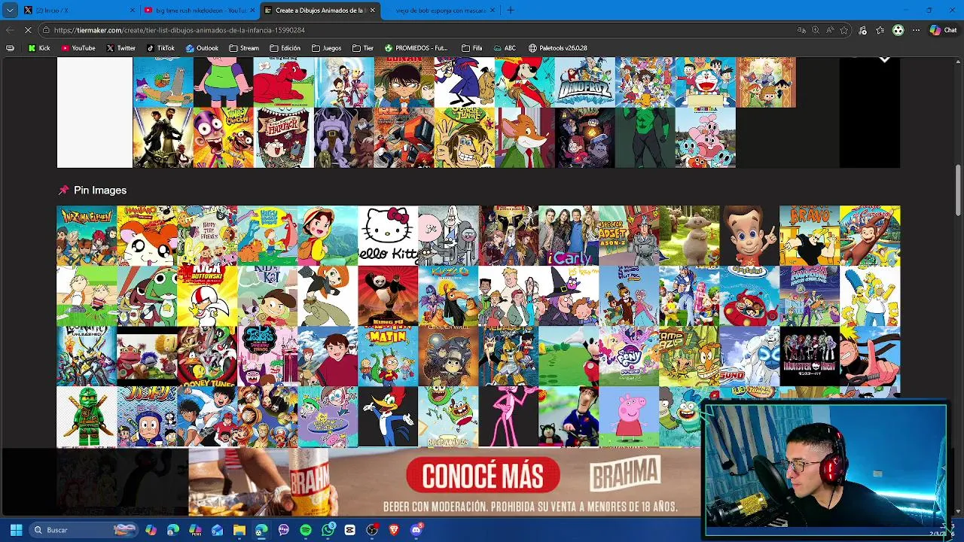Screen dimensions: 964x542
Task: Close the Inicio / X tab
Action: [x=133, y=11]
